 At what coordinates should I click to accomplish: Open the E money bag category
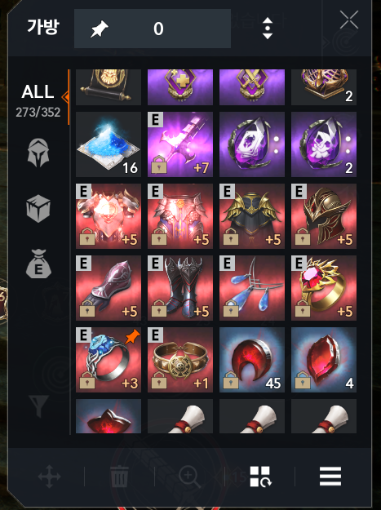point(38,264)
